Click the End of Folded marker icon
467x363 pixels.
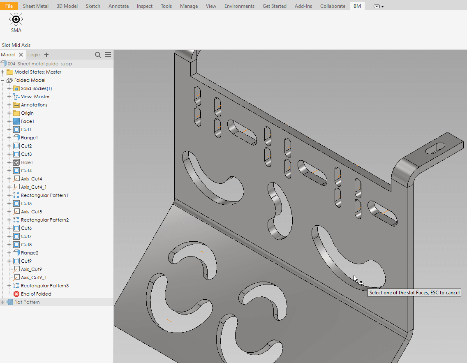pos(16,294)
